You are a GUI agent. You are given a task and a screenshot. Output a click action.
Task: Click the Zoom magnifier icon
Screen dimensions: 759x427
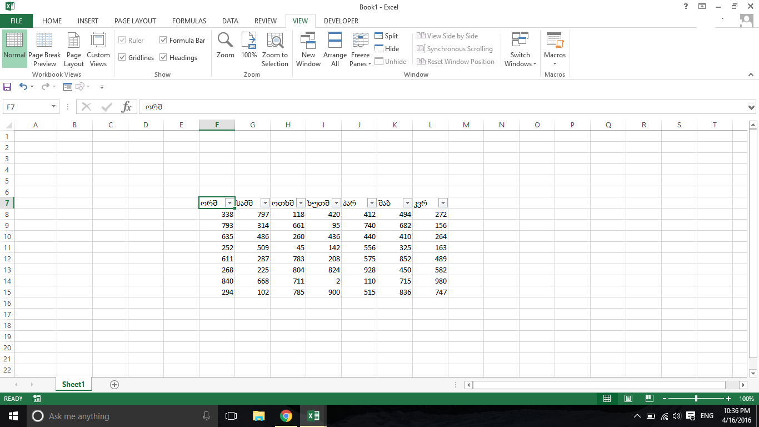[x=225, y=46]
